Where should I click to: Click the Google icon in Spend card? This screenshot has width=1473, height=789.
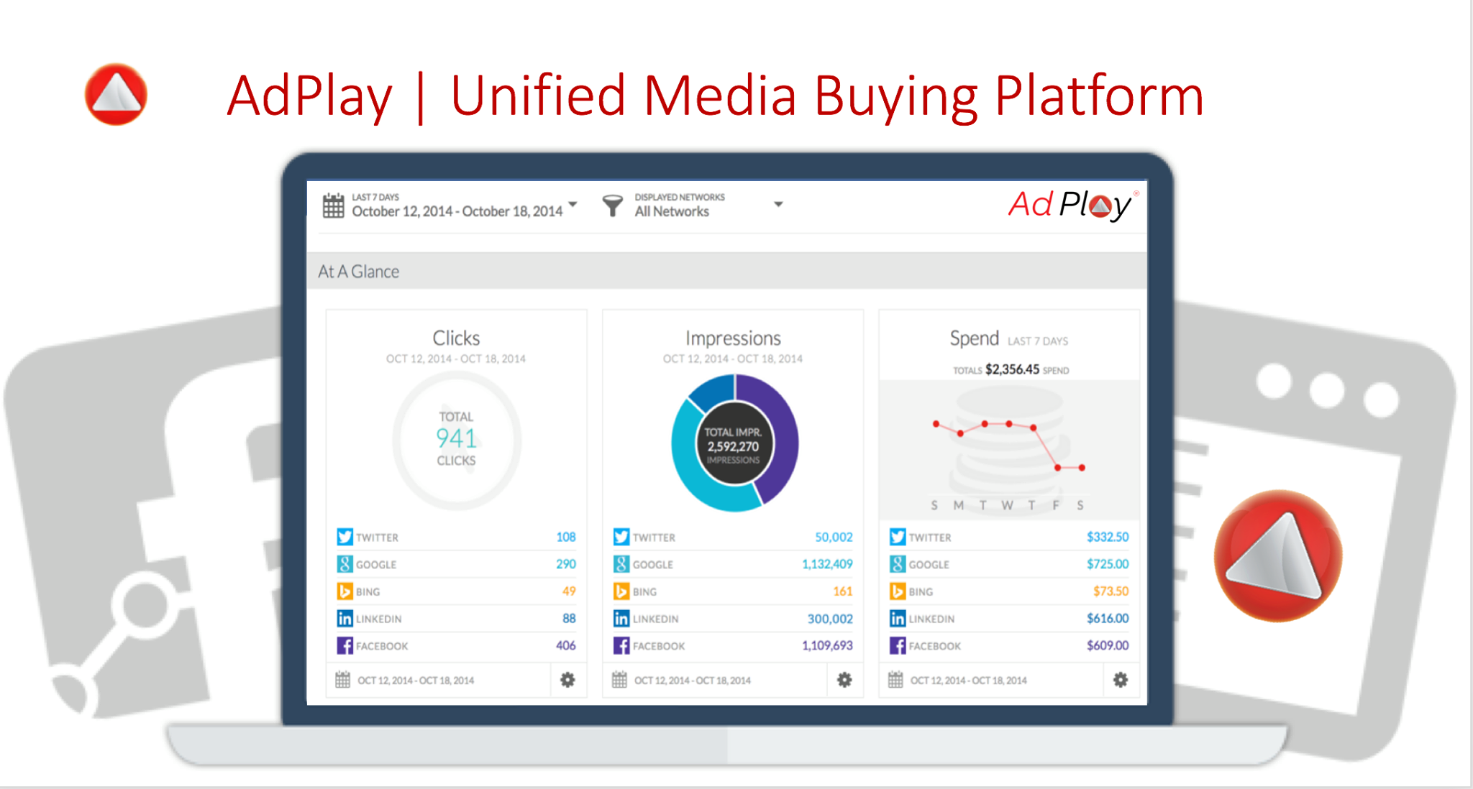coord(898,564)
